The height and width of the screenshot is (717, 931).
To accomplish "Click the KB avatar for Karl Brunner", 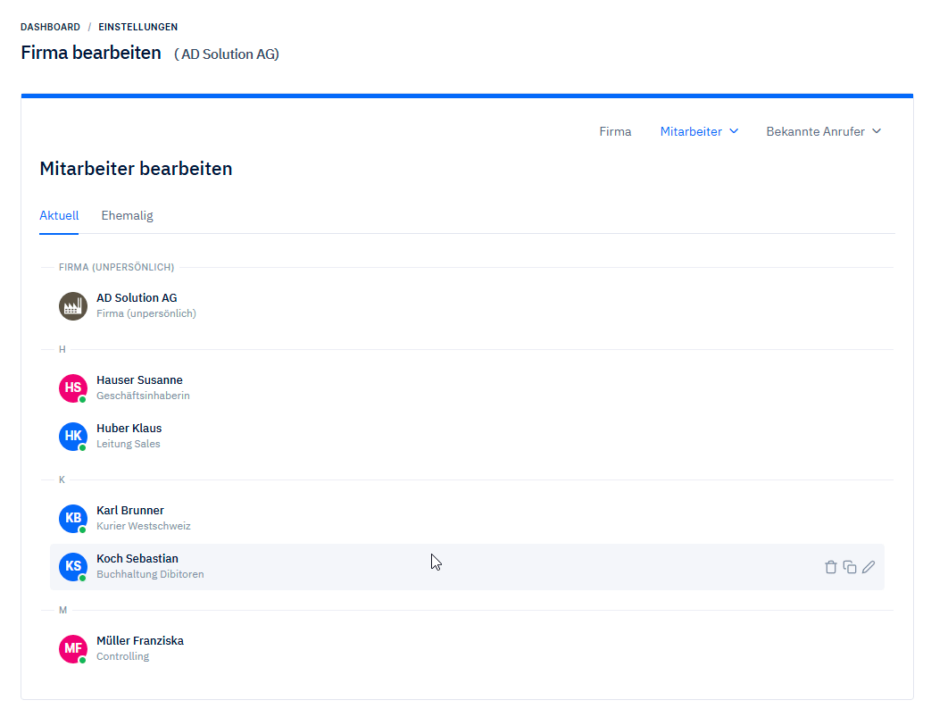I will 73,519.
